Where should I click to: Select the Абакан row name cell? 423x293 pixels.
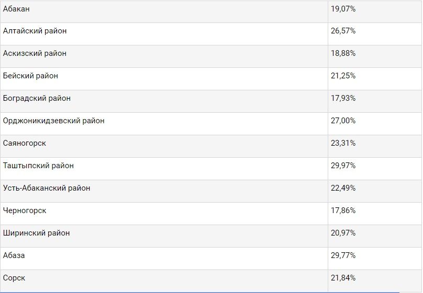[x=164, y=11]
